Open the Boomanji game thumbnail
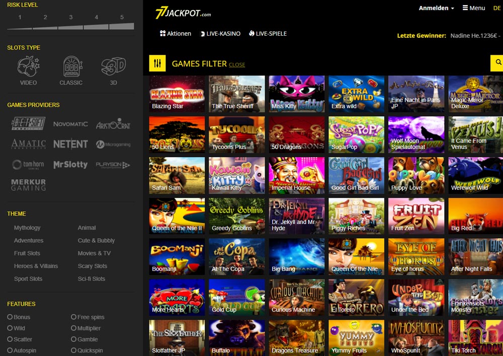503x356 pixels. 177,256
